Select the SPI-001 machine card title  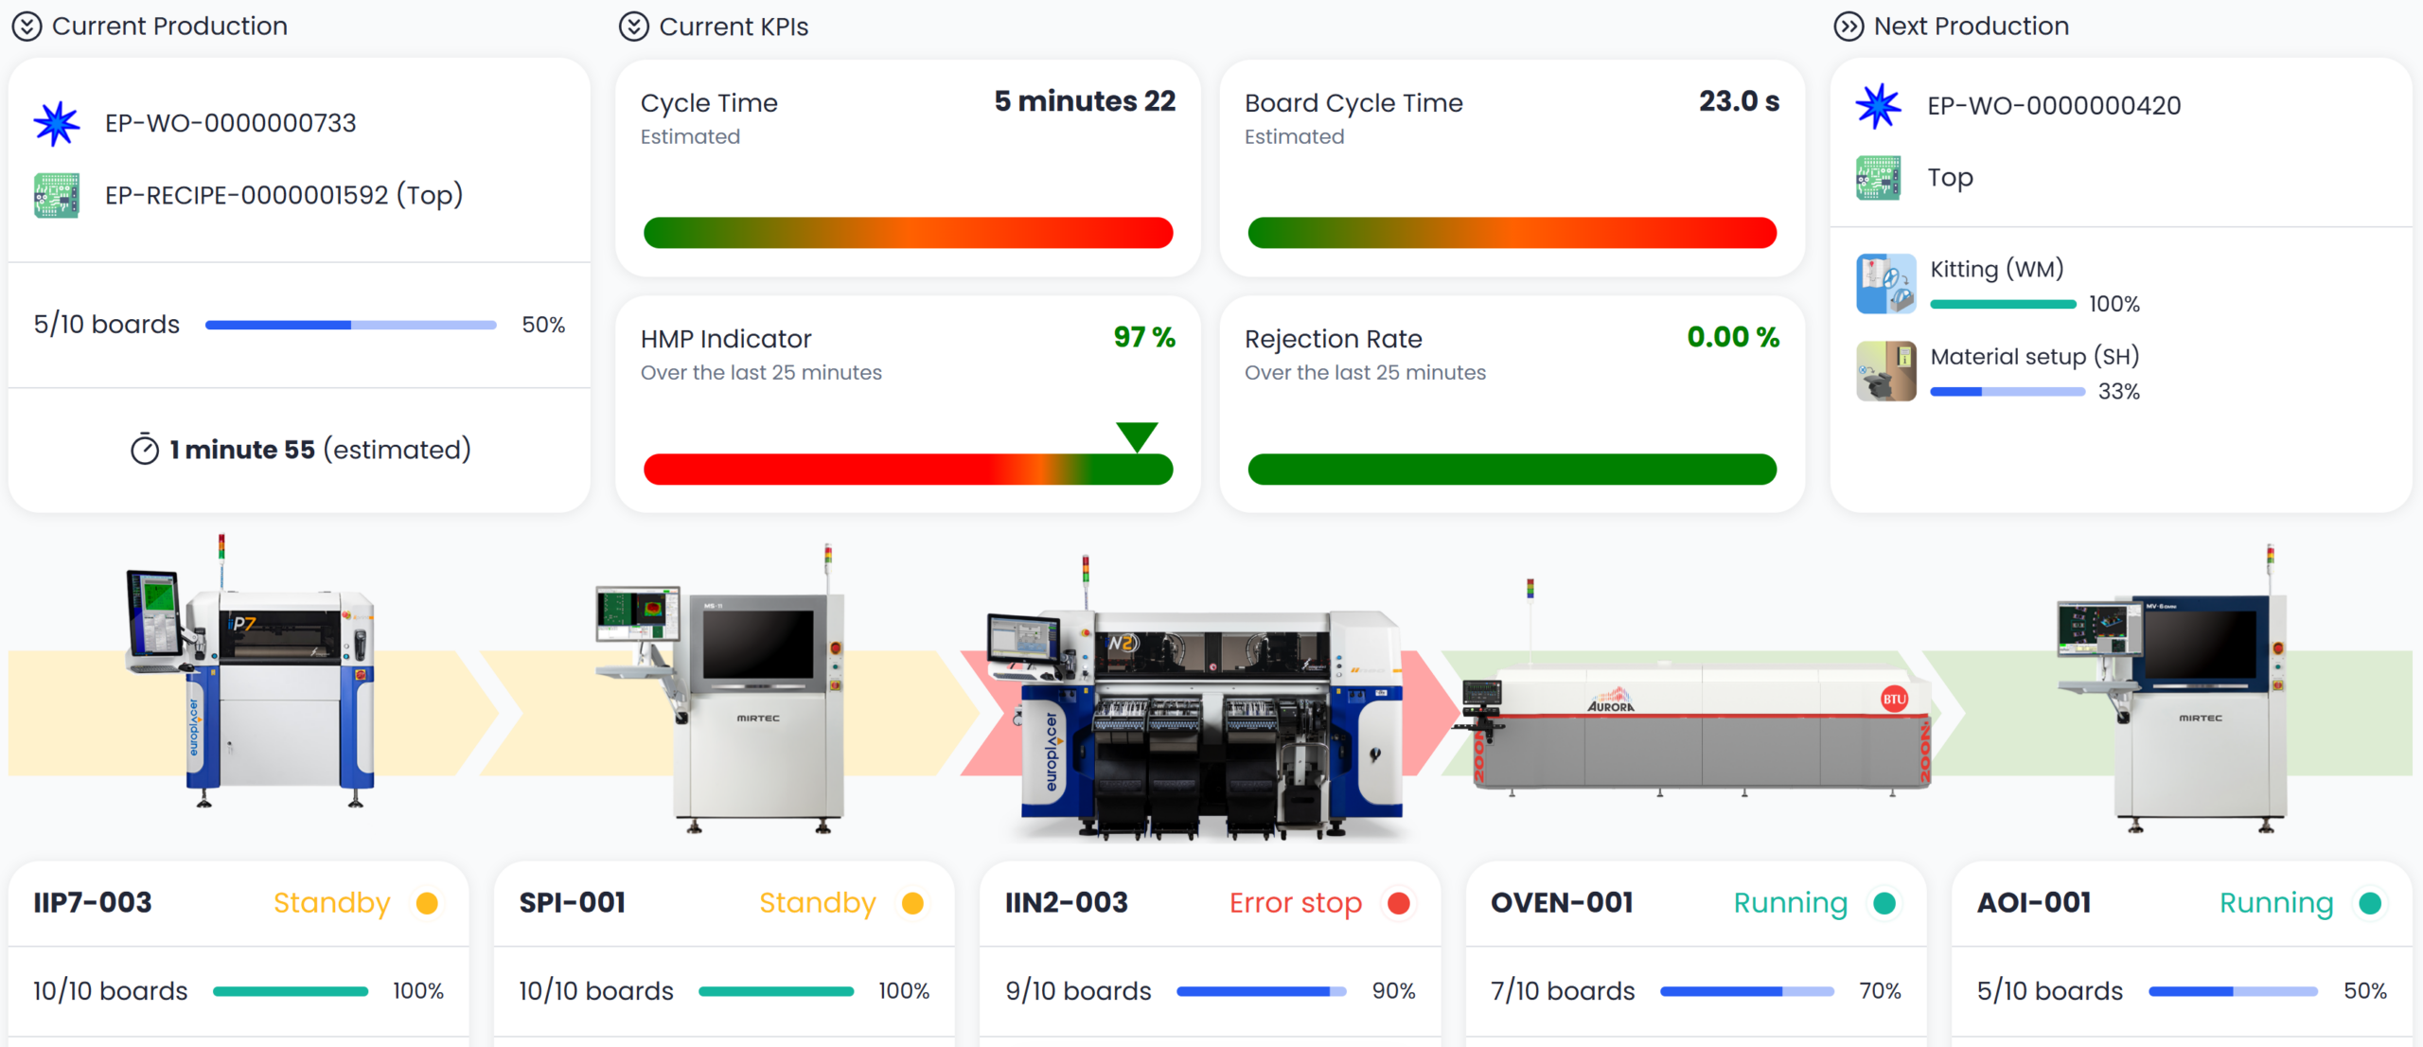click(x=573, y=903)
